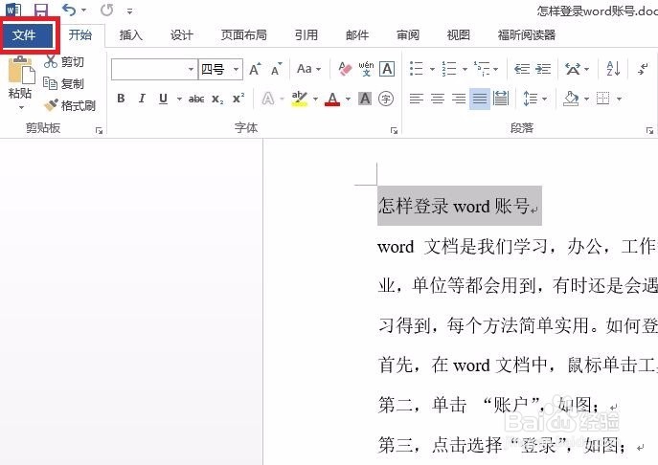658x465 pixels.
Task: Open the 文件 (File) tab
Action: [x=27, y=34]
